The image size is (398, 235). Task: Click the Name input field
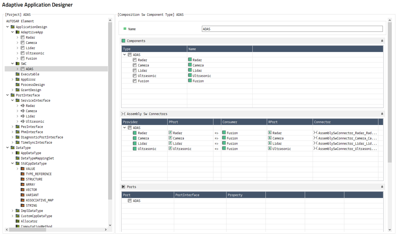tap(292, 29)
